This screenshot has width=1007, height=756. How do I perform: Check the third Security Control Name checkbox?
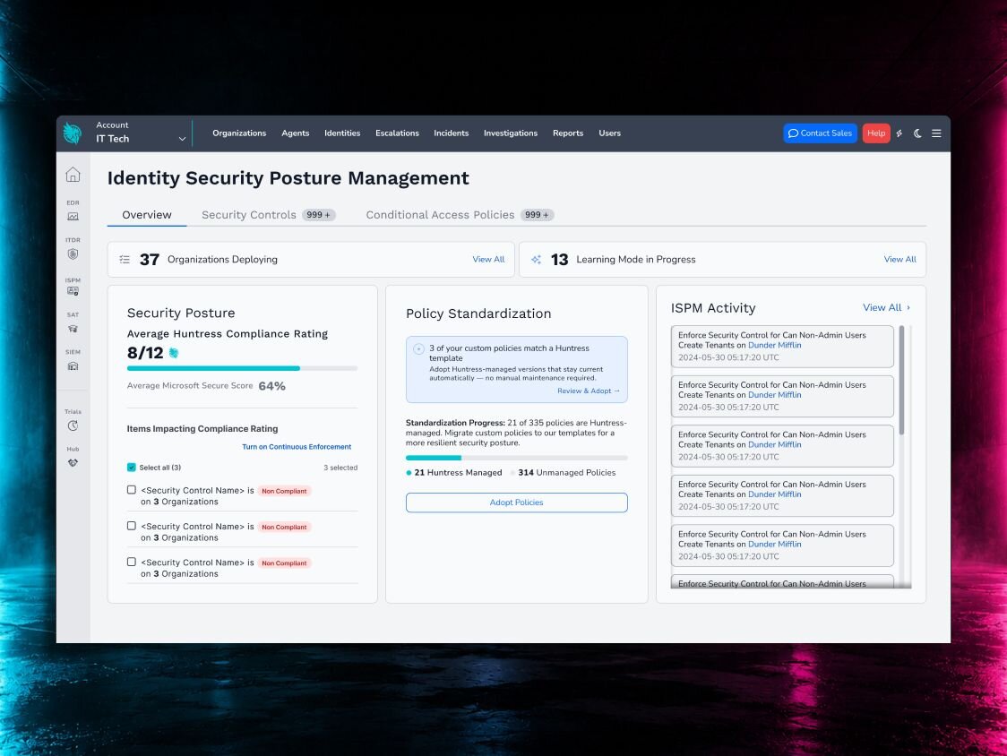pyautogui.click(x=132, y=562)
